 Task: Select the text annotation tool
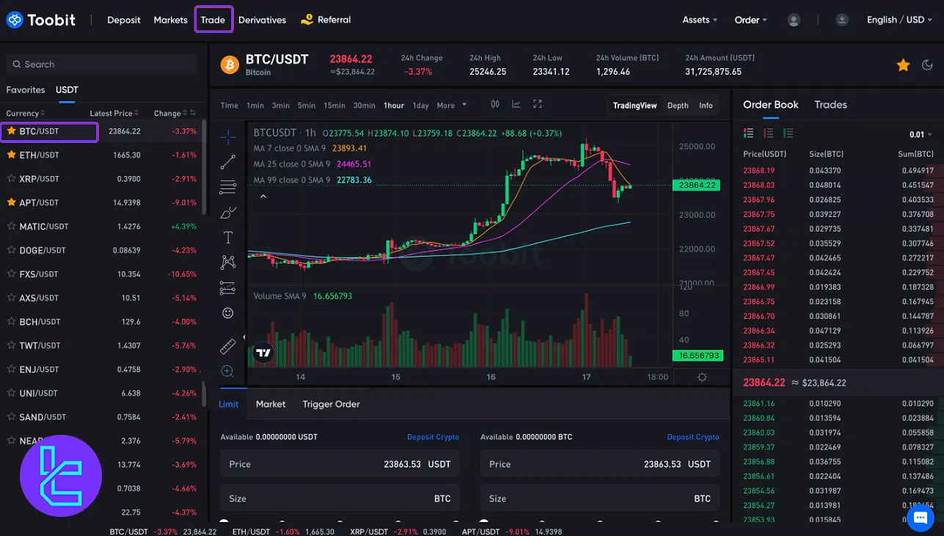coord(228,238)
